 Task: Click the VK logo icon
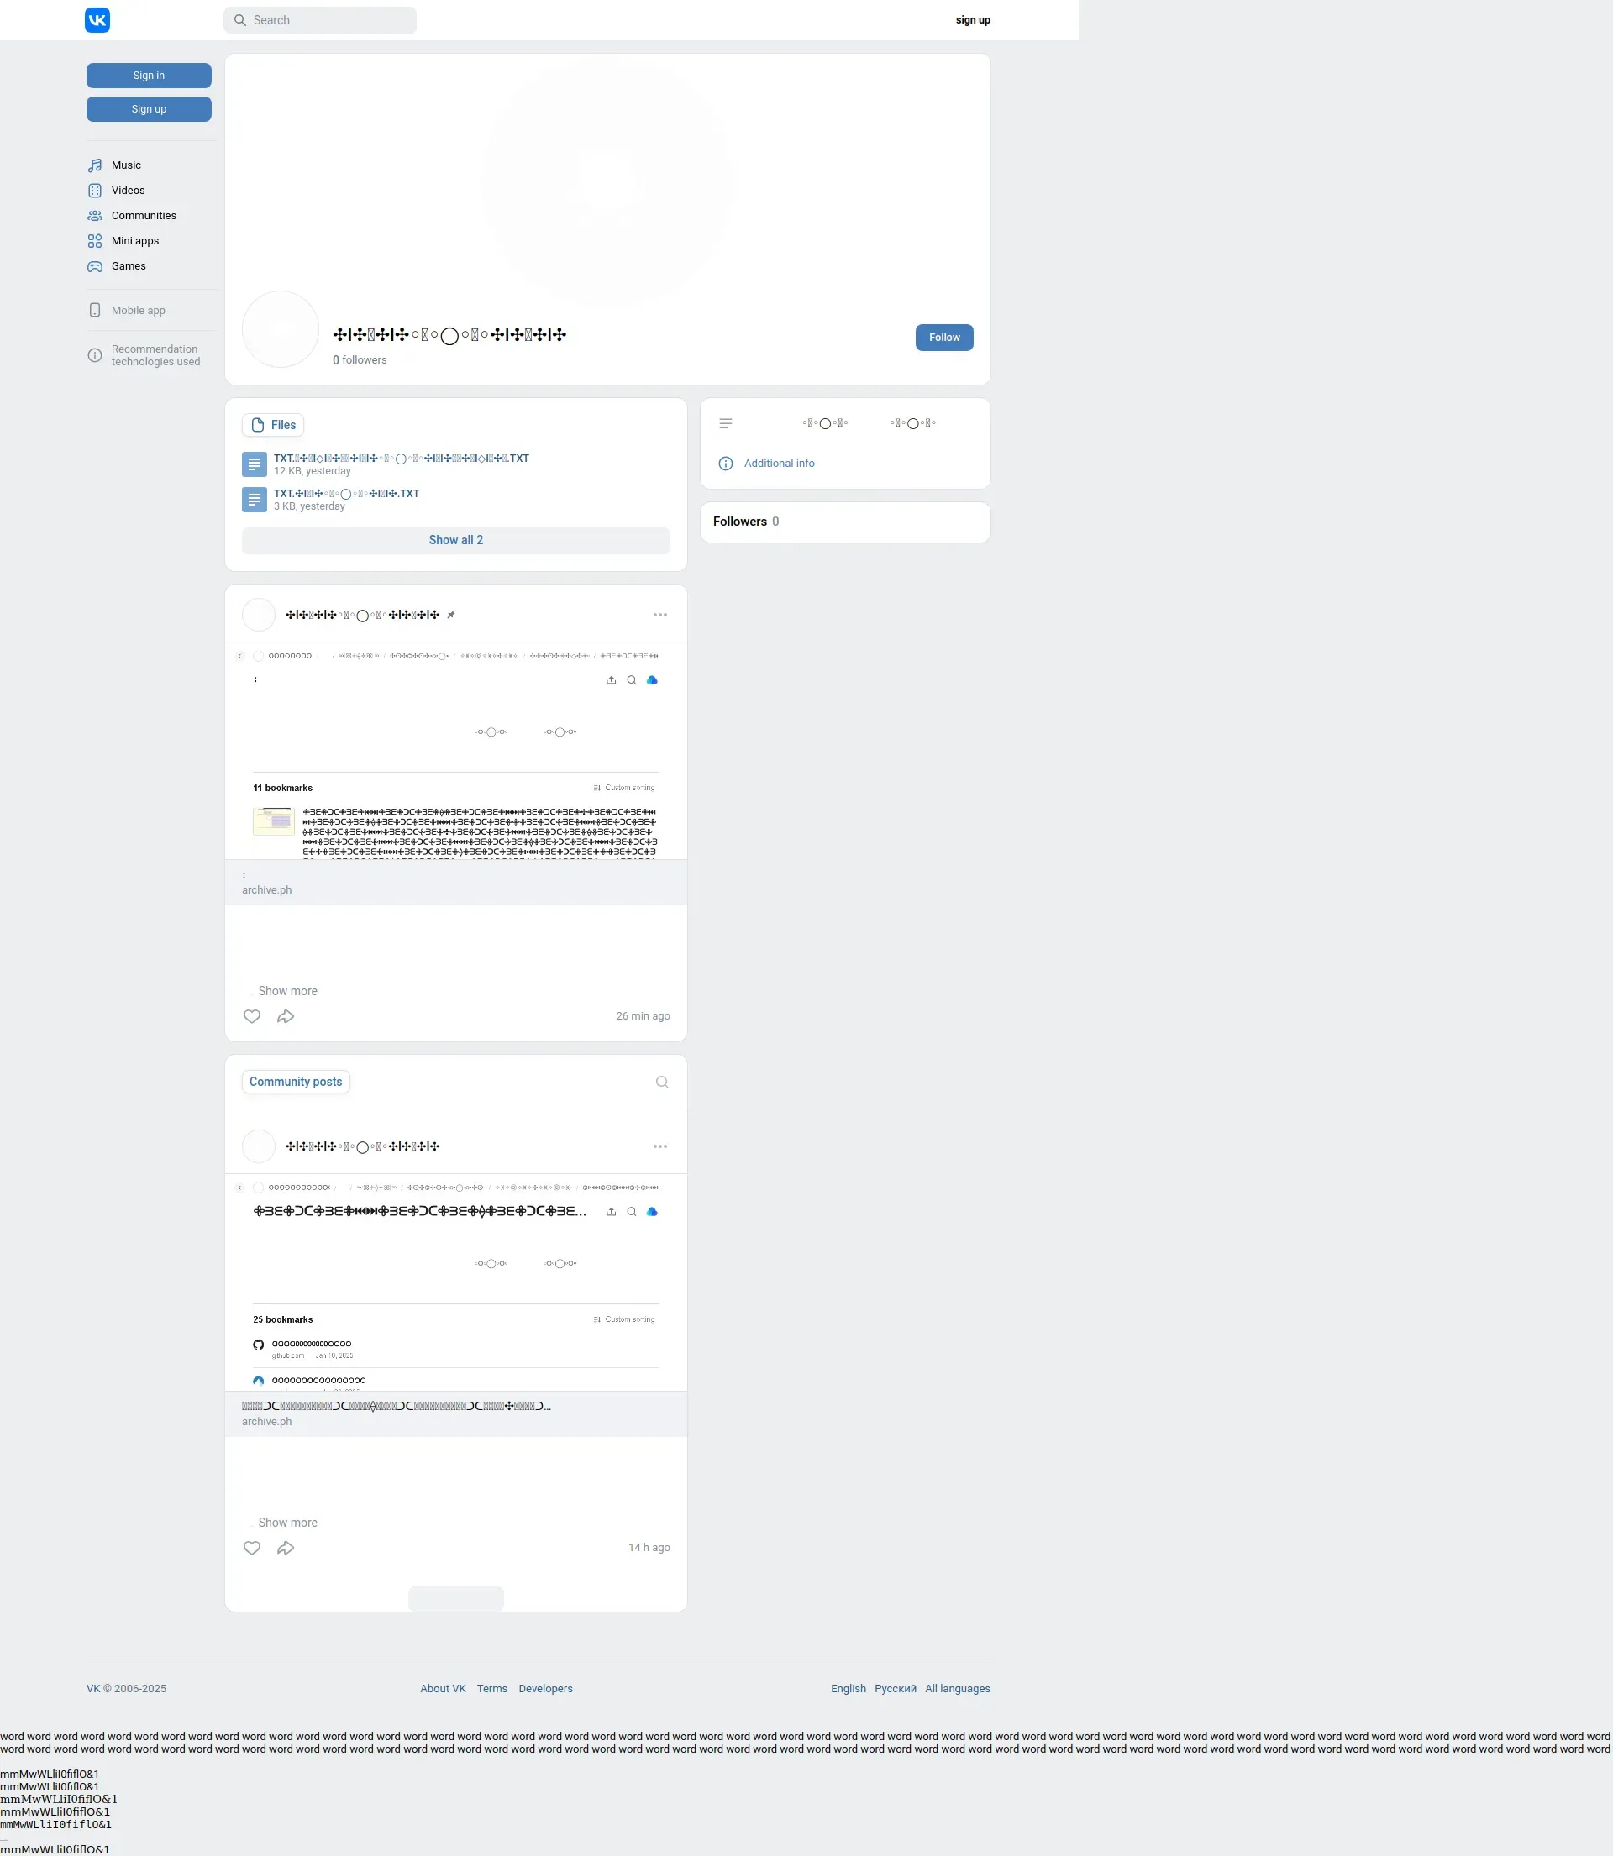(x=97, y=20)
